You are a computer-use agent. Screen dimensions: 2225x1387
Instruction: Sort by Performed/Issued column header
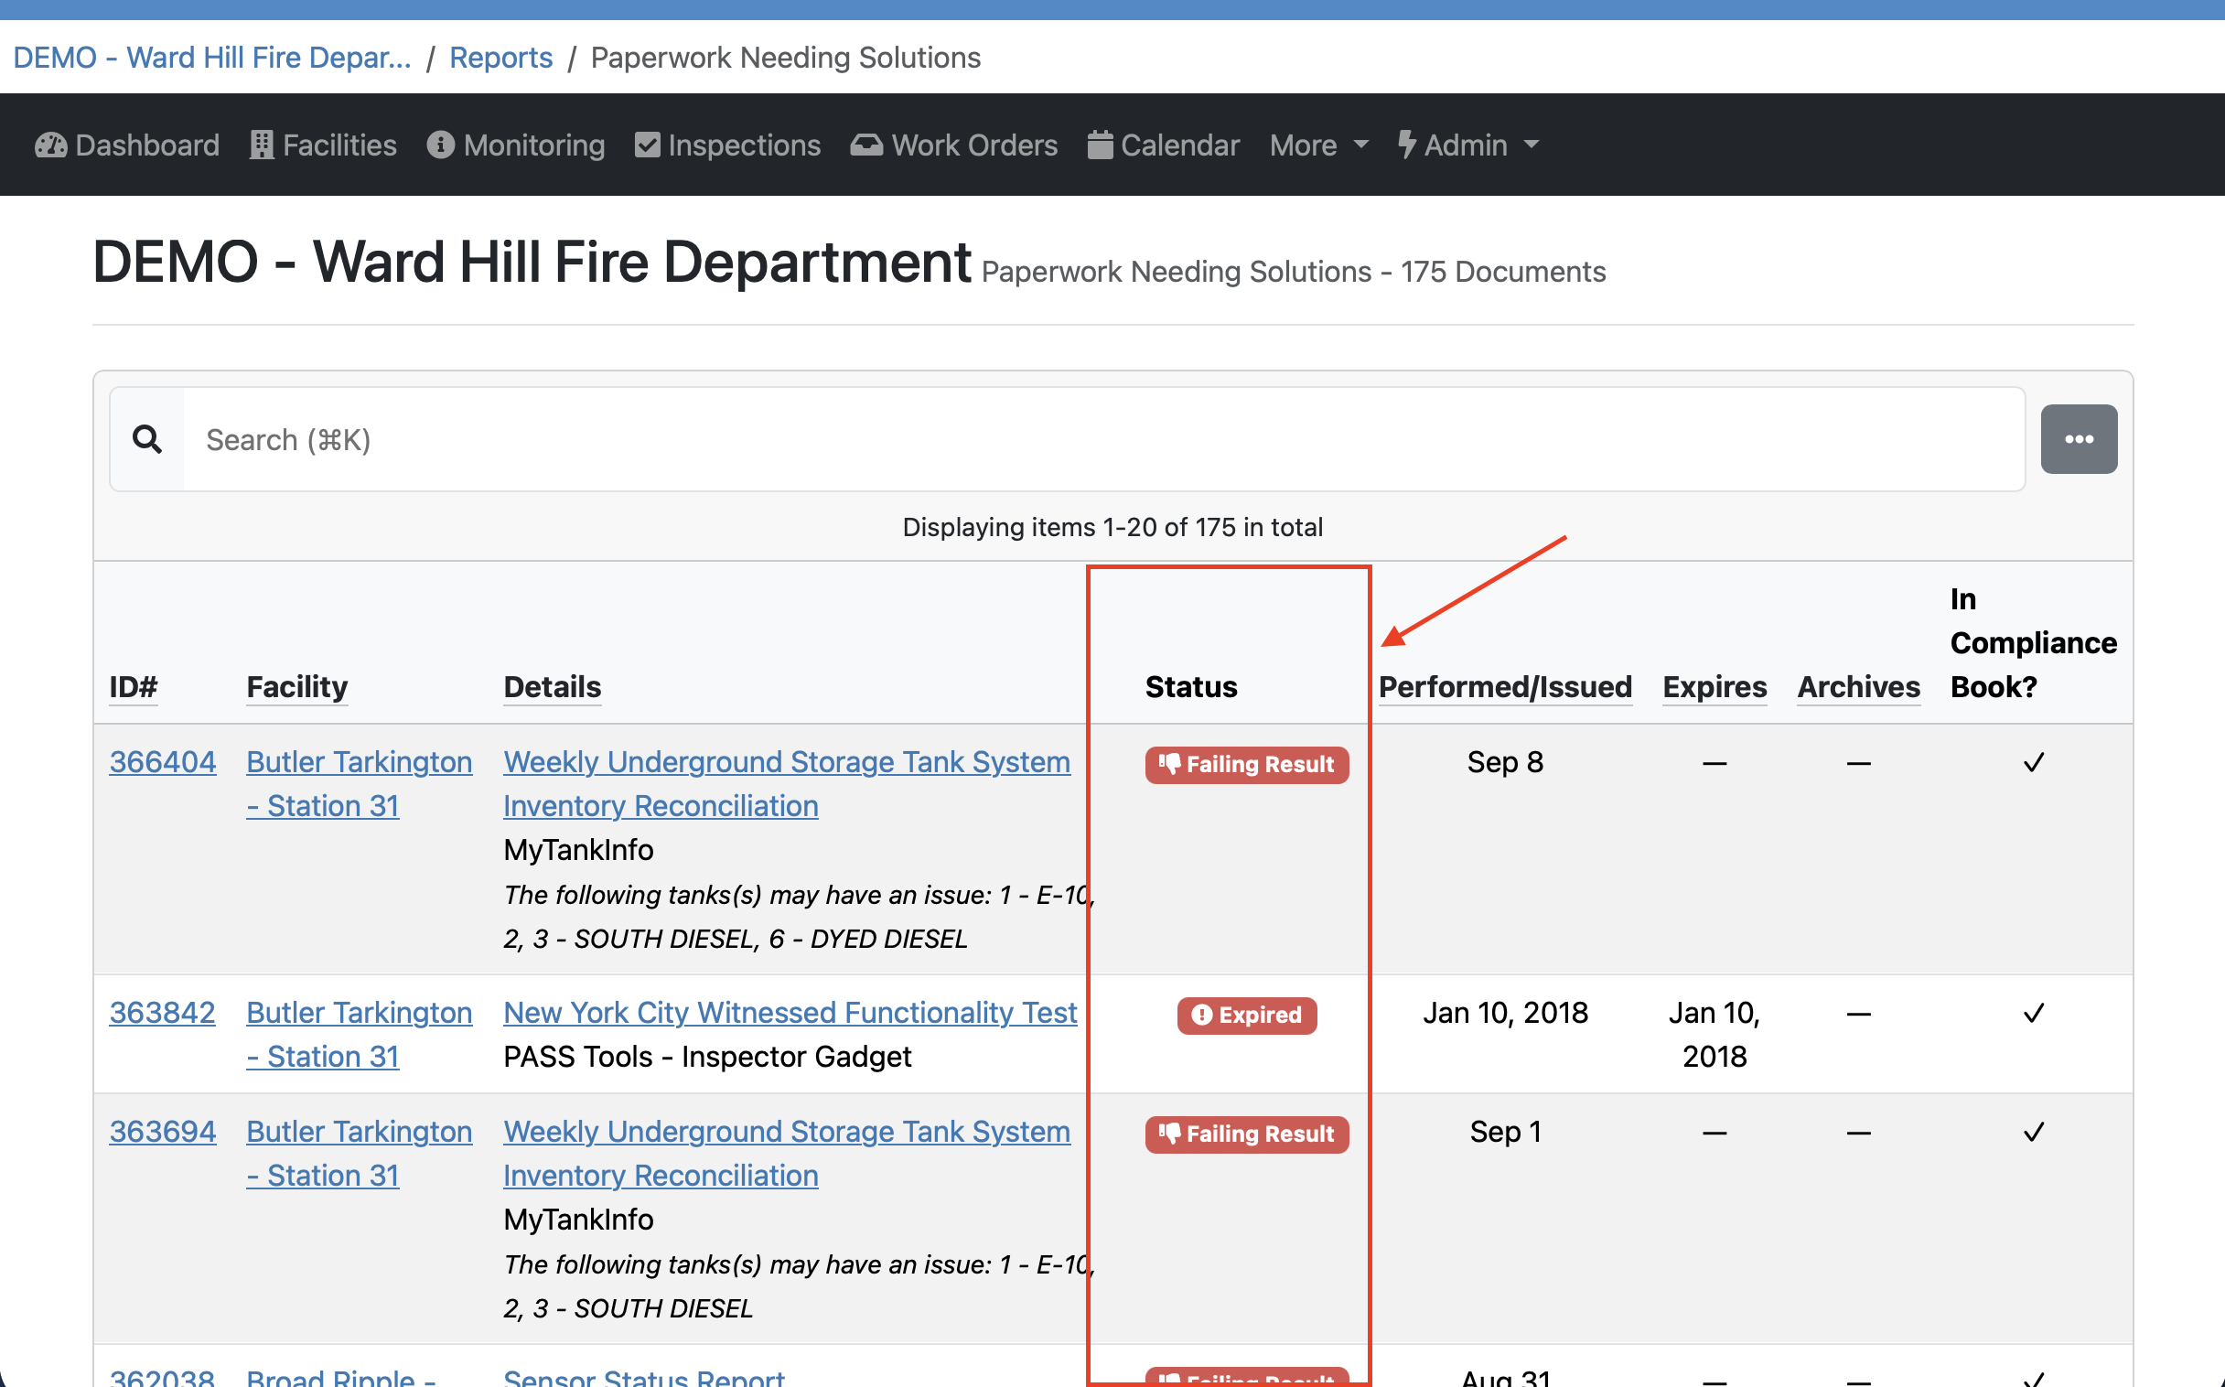[1504, 687]
